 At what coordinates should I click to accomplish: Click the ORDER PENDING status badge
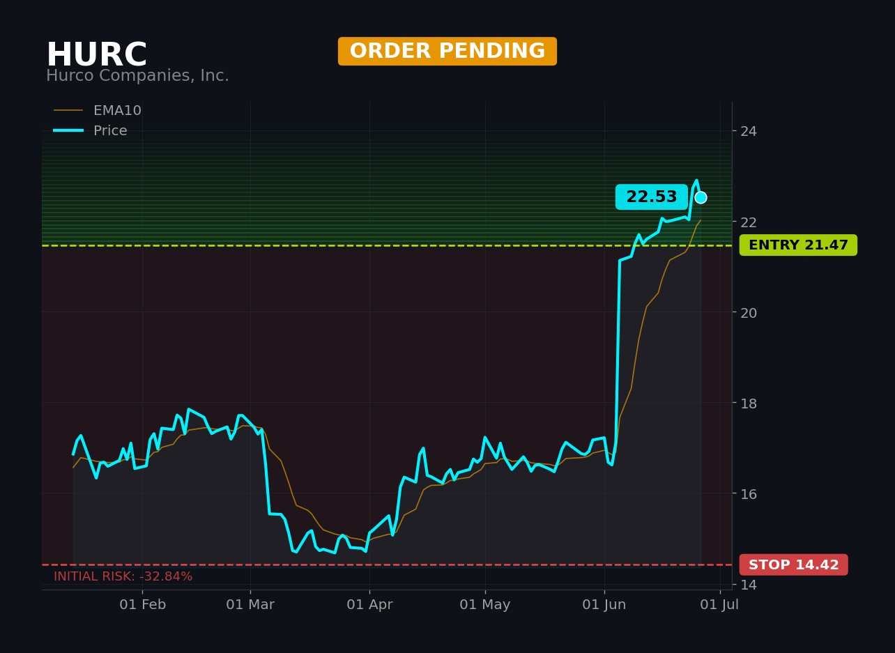point(447,52)
